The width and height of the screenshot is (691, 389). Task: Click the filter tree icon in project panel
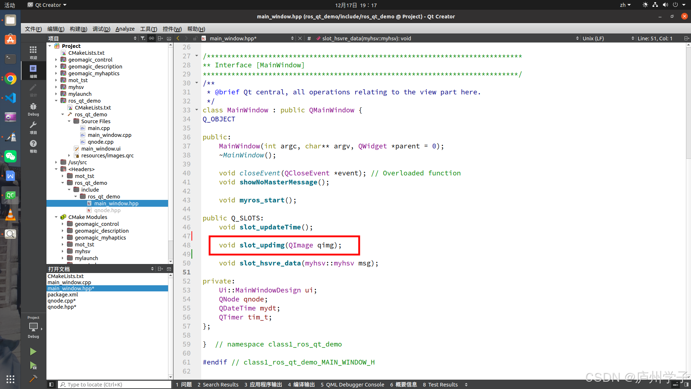(143, 38)
